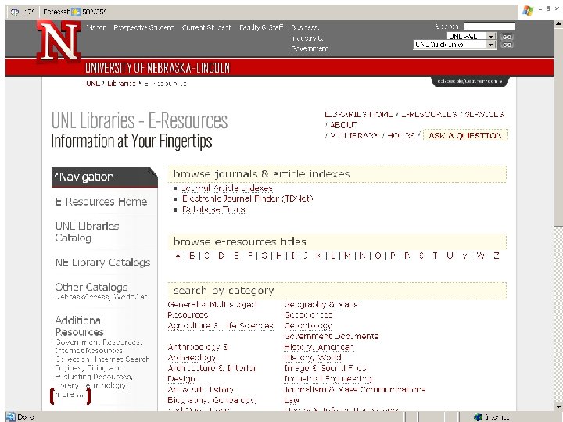
Task: Open Agriculture & Life Sciences category
Action: point(221,326)
